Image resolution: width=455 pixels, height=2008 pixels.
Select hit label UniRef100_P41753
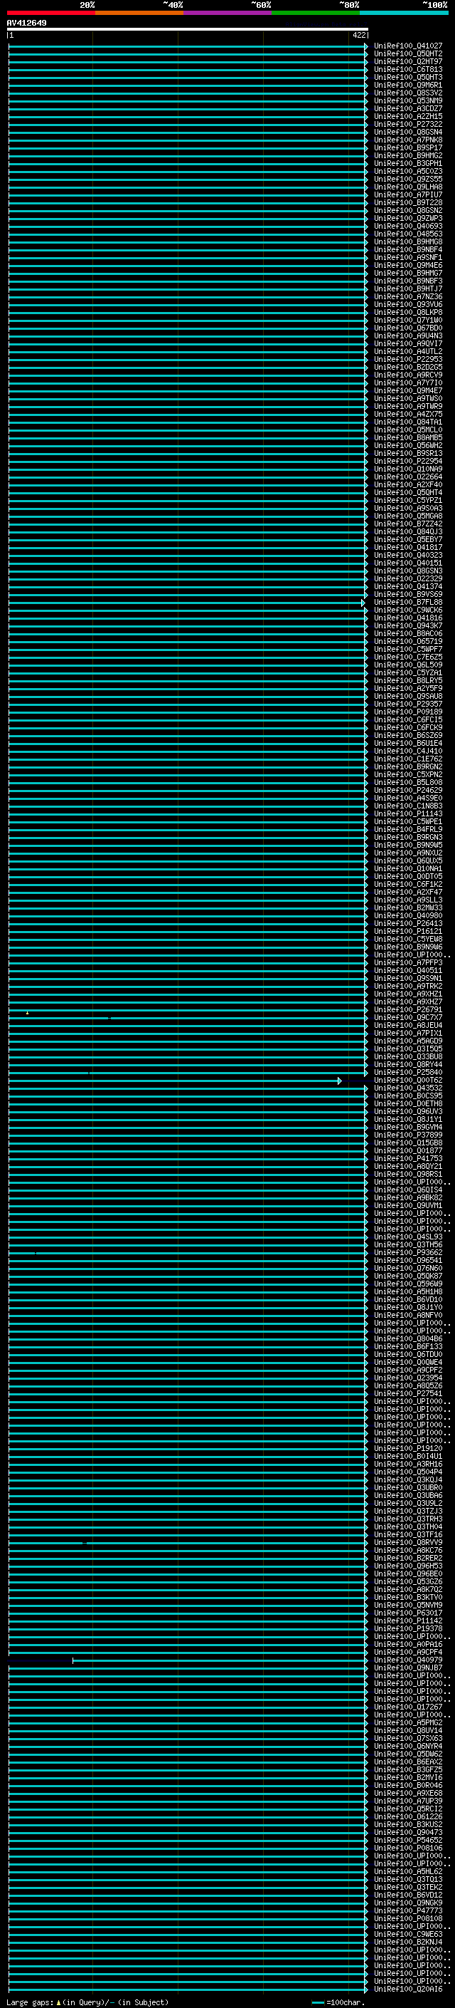pos(408,1159)
